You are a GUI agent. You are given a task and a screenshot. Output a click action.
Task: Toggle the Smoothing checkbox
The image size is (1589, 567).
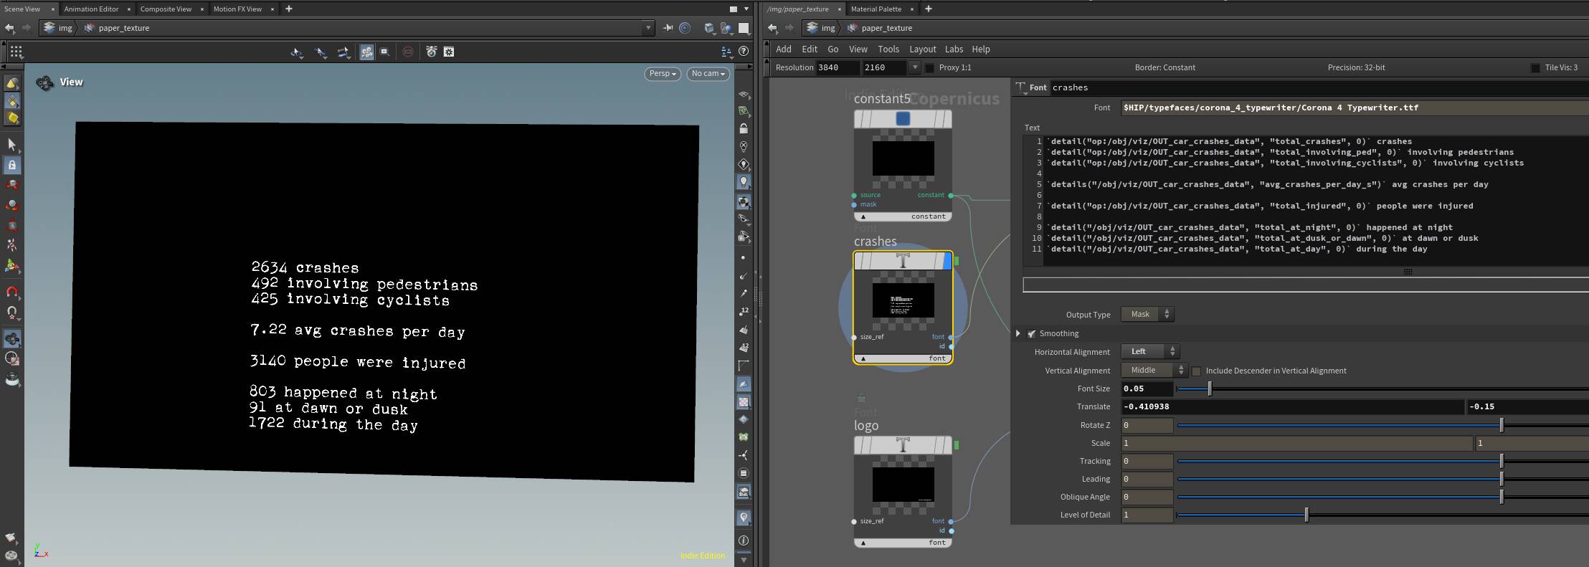tap(1031, 334)
